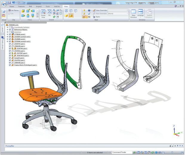Image resolution: width=185 pixels, height=155 pixels.
Task: Click the Command Finder search field
Action: click(x=122, y=152)
